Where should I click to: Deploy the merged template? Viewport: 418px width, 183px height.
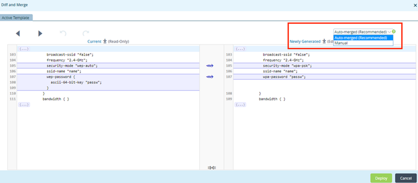pos(381,178)
